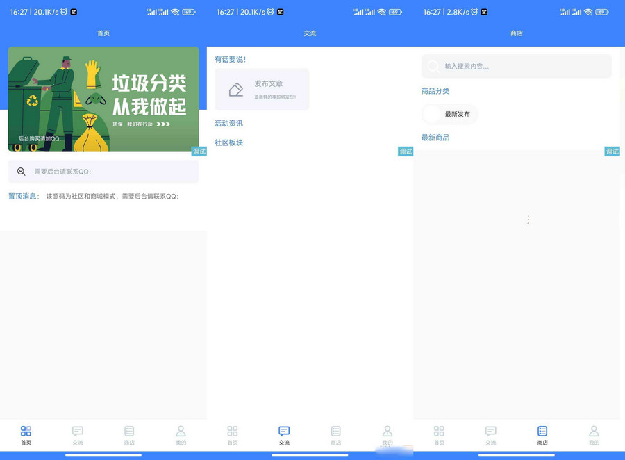The width and height of the screenshot is (625, 460).
Task: Select 商品分类 product category heading
Action: pyautogui.click(x=436, y=91)
